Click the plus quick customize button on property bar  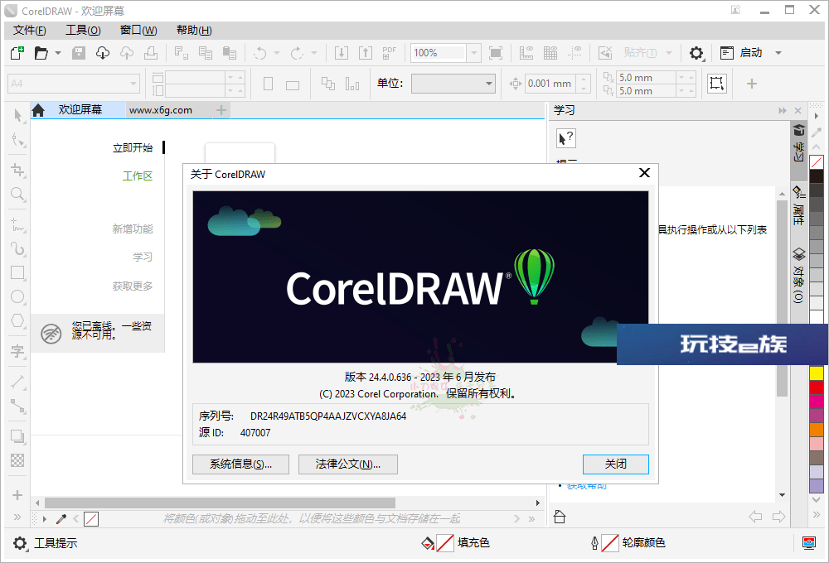tap(752, 84)
